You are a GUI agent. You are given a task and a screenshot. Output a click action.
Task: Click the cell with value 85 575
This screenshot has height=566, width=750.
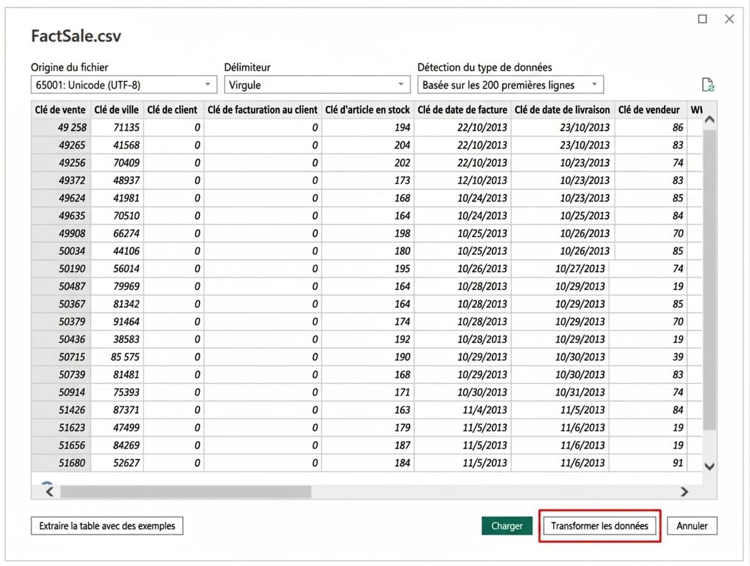tap(117, 357)
